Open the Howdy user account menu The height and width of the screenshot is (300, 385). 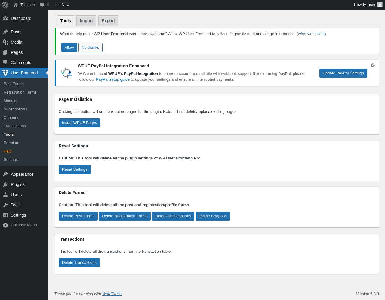pos(368,5)
